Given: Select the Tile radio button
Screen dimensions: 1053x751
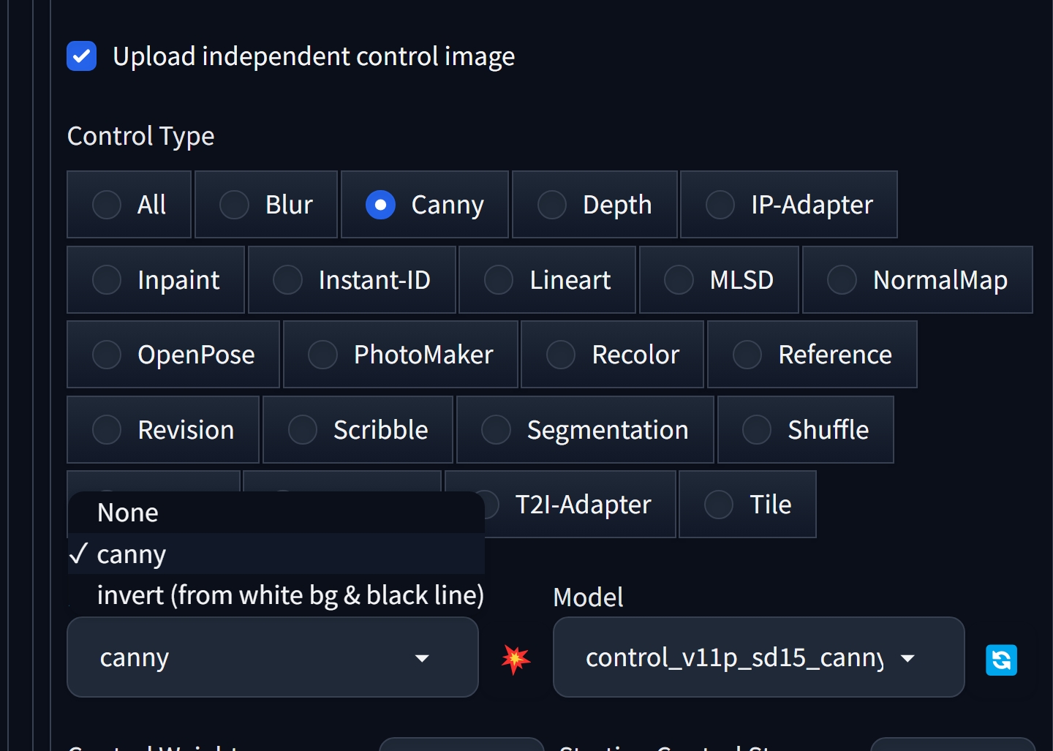Looking at the screenshot, I should point(747,505).
